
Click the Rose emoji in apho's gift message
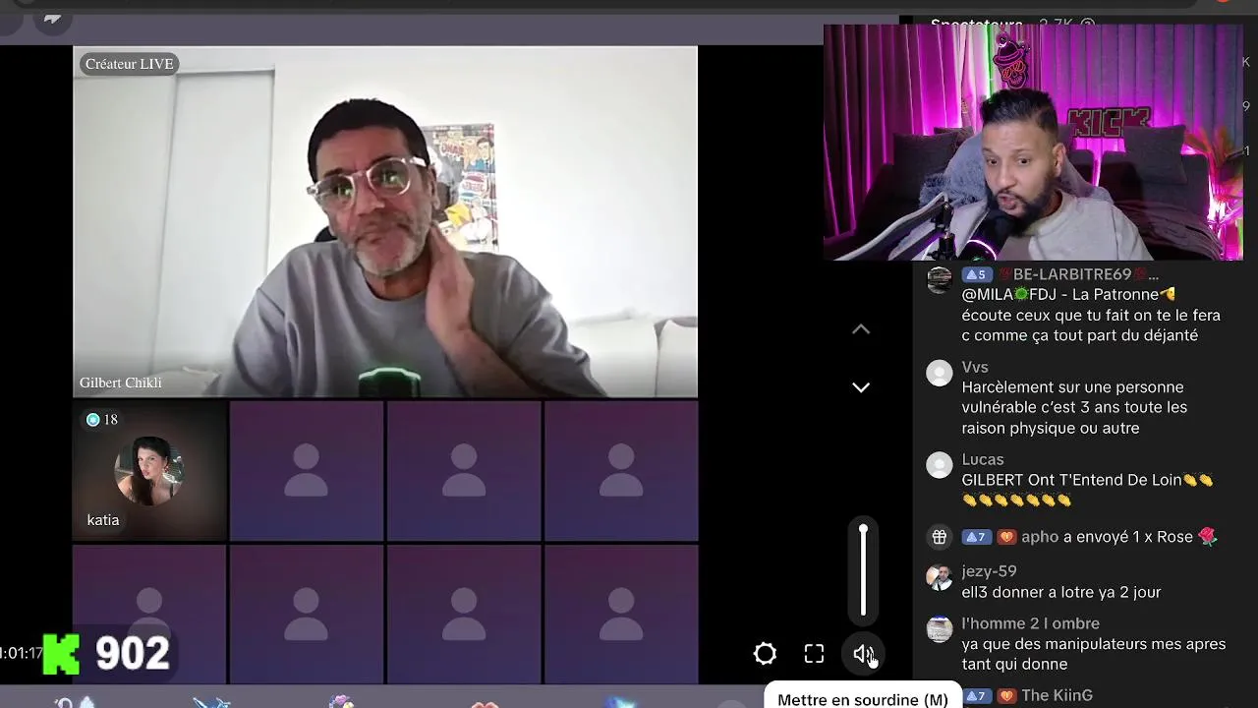coord(1208,536)
